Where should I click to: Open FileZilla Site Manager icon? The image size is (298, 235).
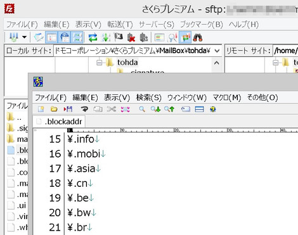pos(13,37)
